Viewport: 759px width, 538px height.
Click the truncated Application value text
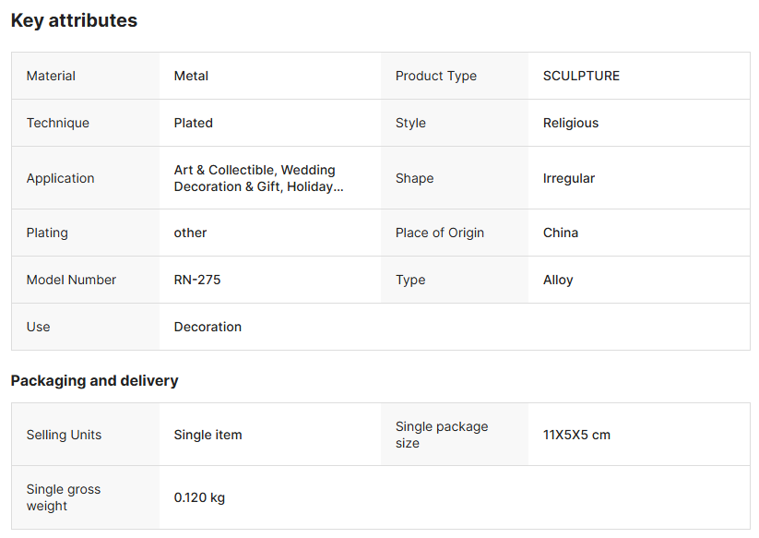point(258,178)
